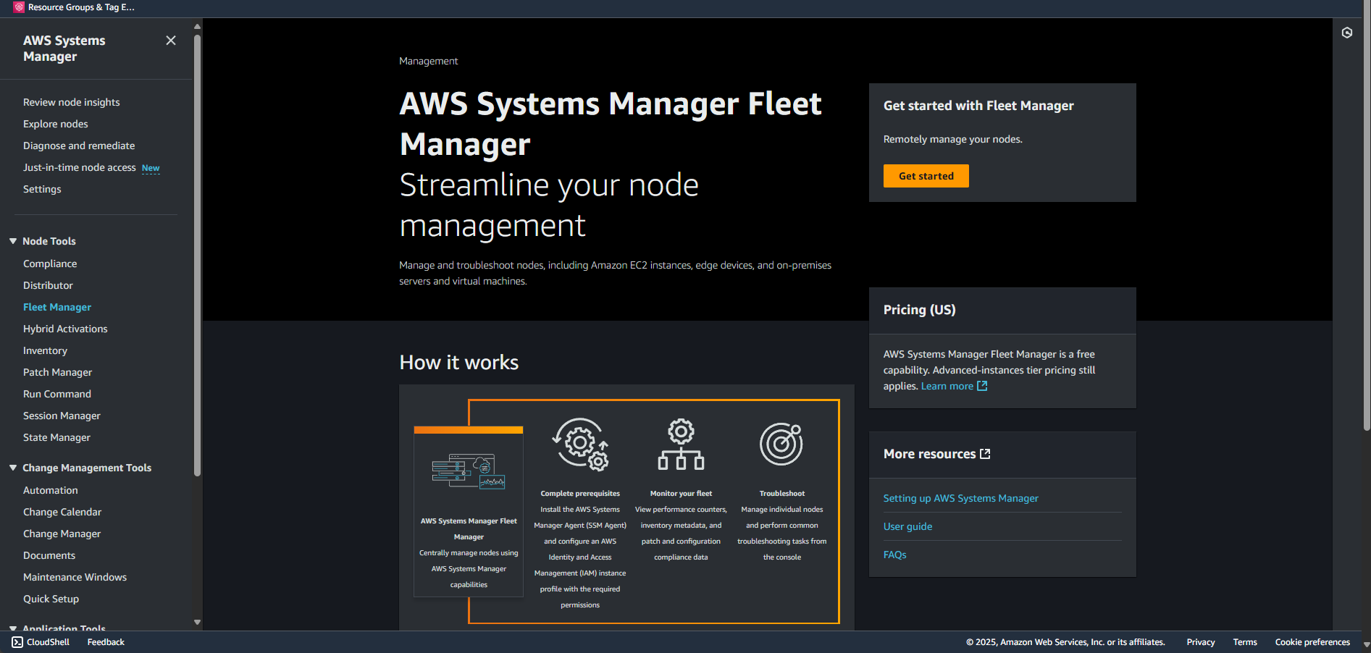
Task: Open Patch Manager in the sidebar
Action: click(x=57, y=372)
